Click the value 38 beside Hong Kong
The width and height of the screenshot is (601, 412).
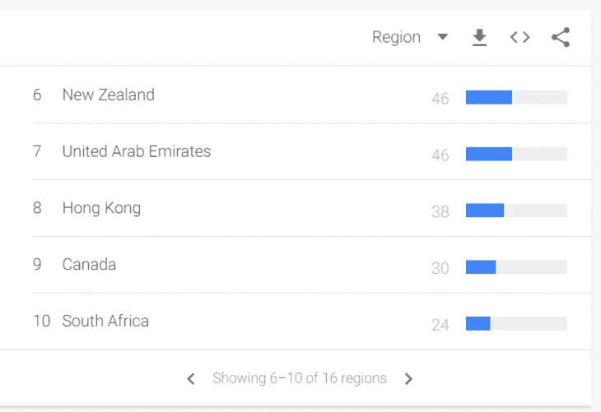(x=440, y=211)
